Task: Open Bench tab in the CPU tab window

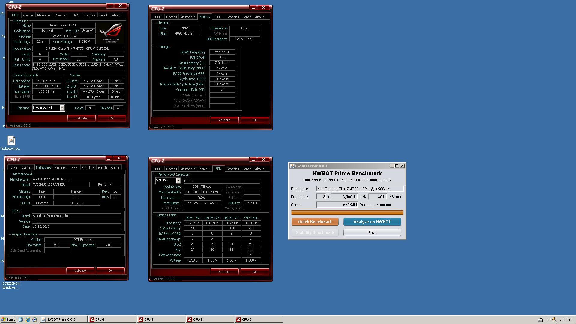Action: [103, 15]
